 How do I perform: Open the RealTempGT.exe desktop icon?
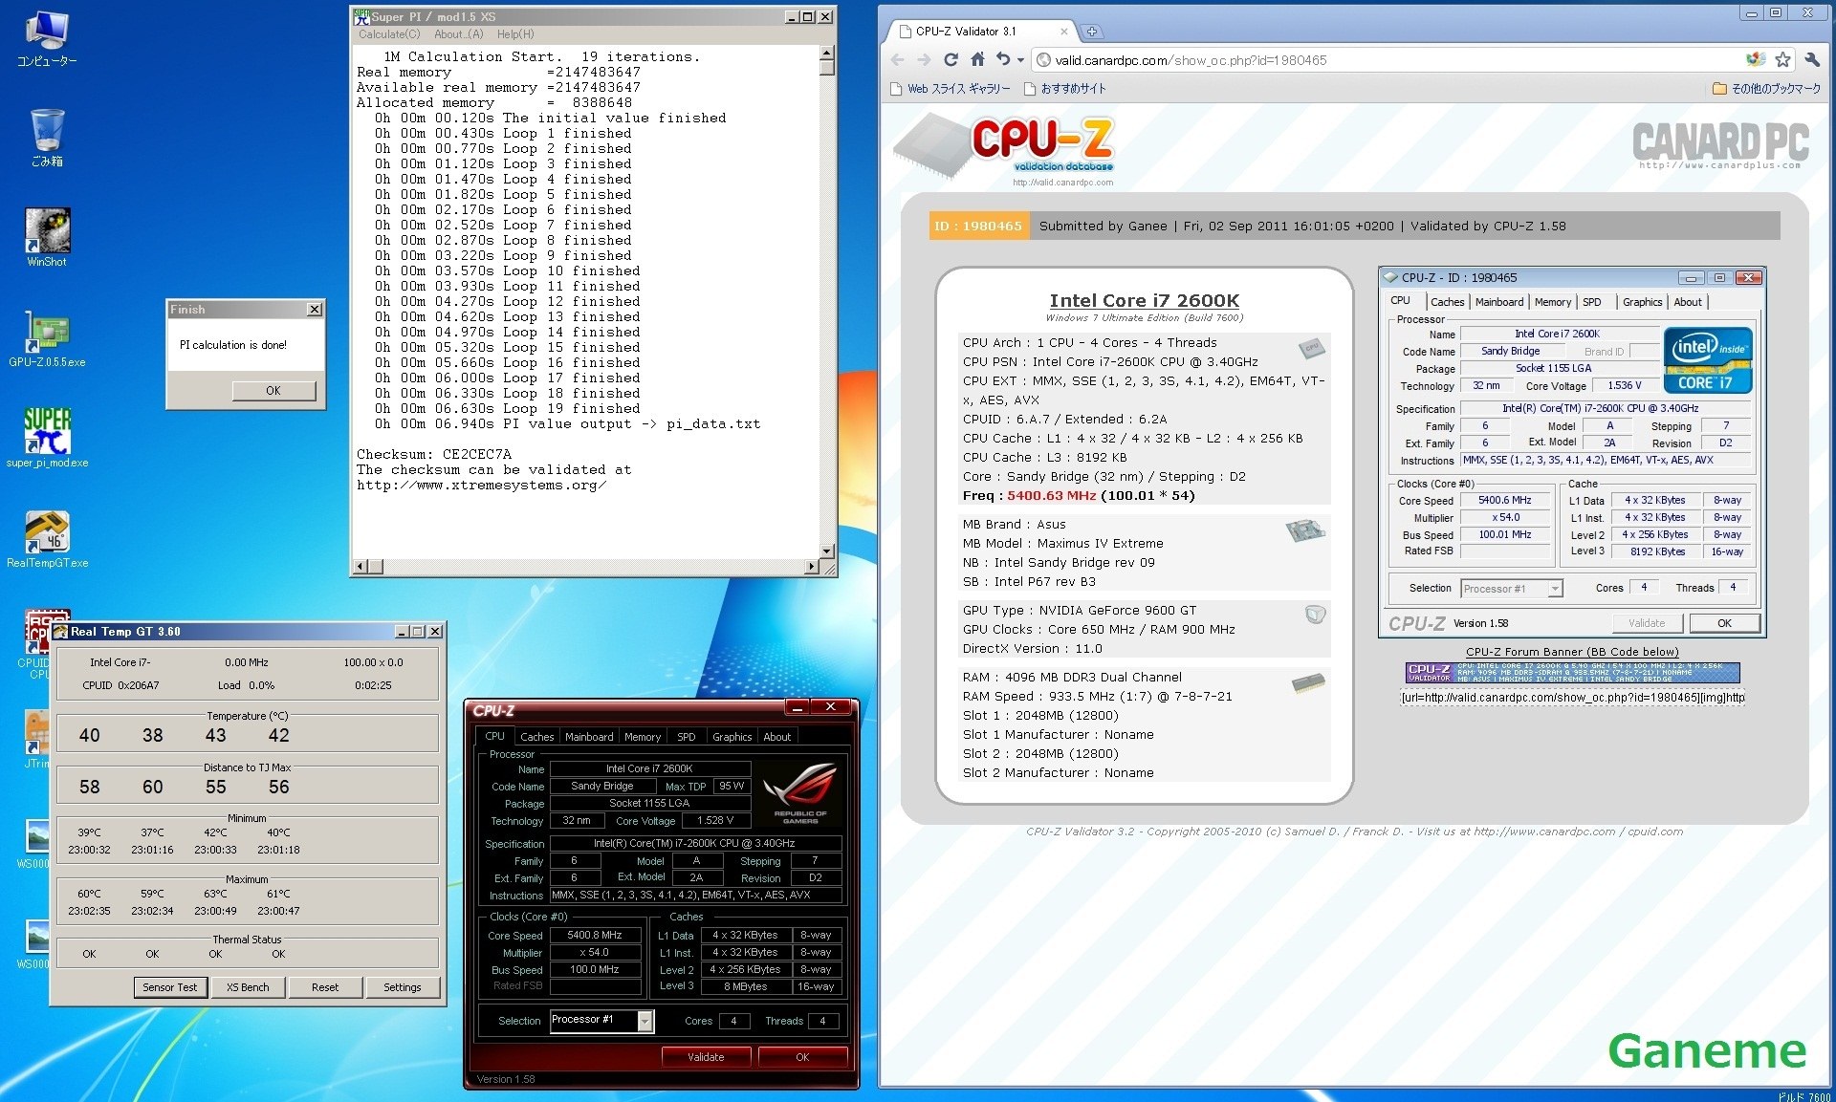pos(46,533)
